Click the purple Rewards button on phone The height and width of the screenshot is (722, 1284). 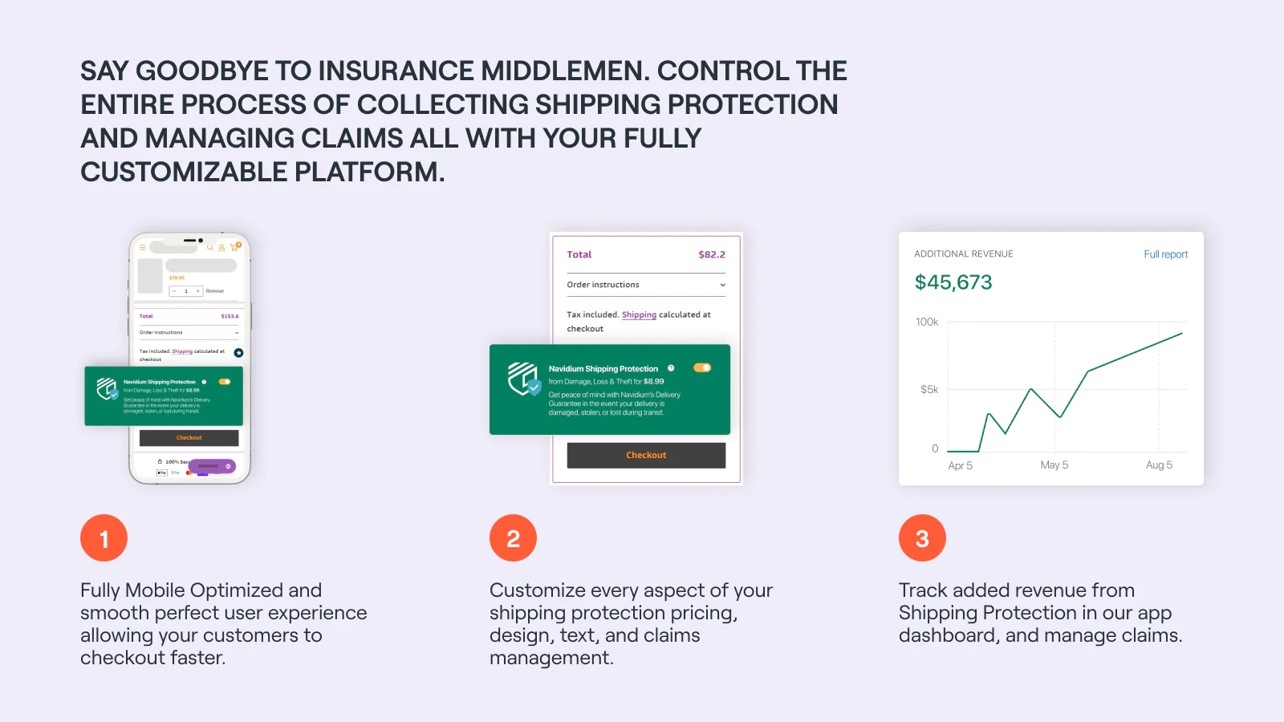(212, 466)
